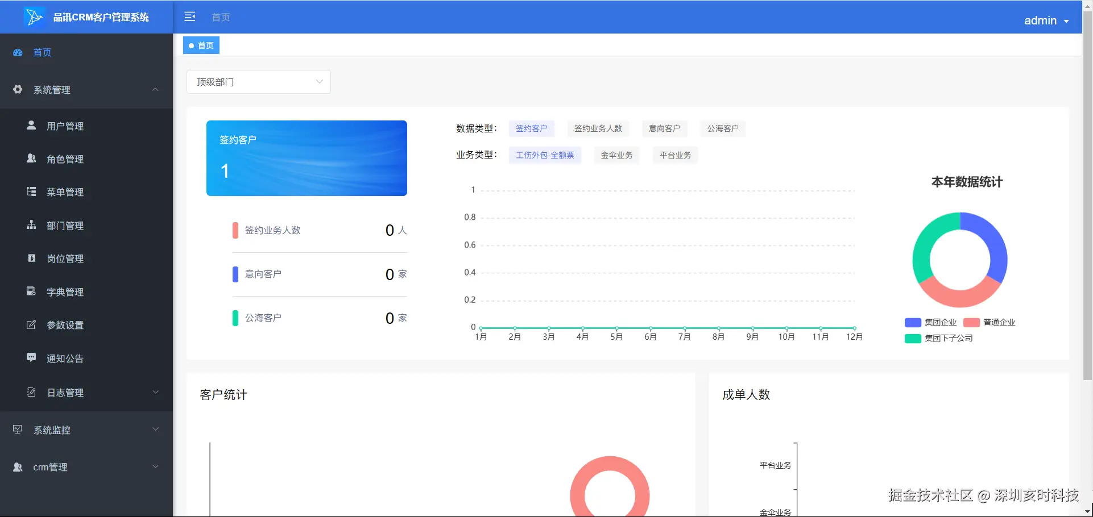Open 字典管理 menu item
The width and height of the screenshot is (1093, 517).
tap(86, 291)
